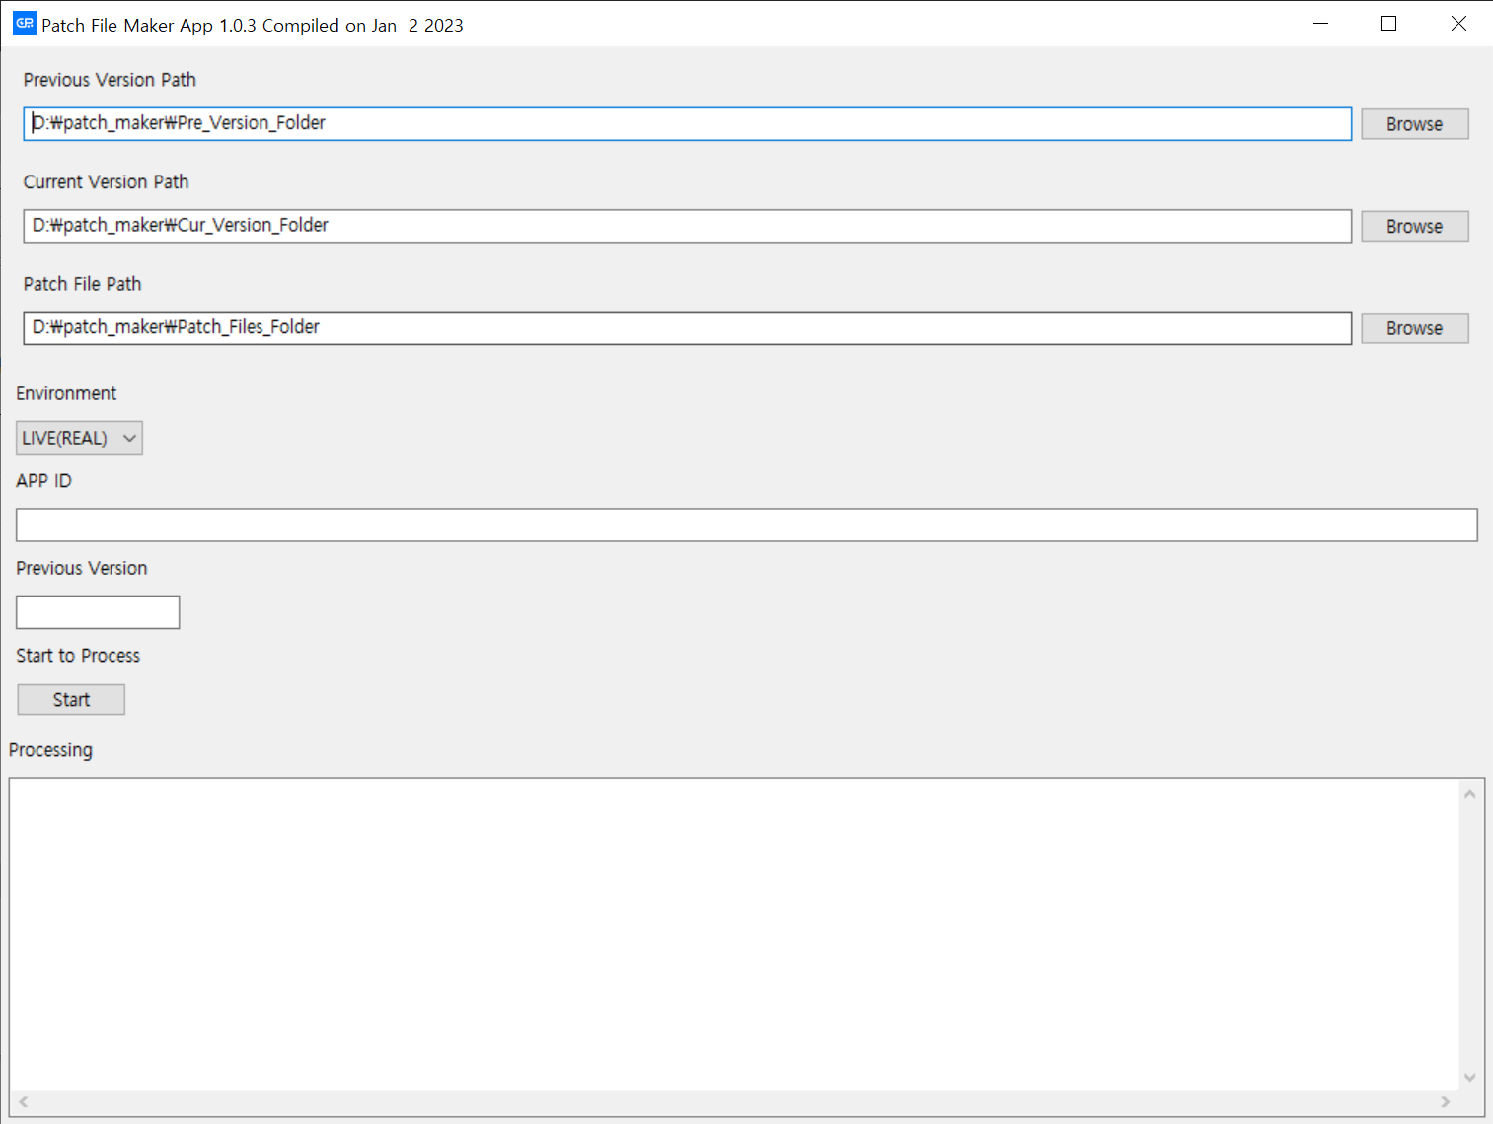Screen dimensions: 1493x1124
Task: Click the window title text in title bar
Action: [253, 25]
